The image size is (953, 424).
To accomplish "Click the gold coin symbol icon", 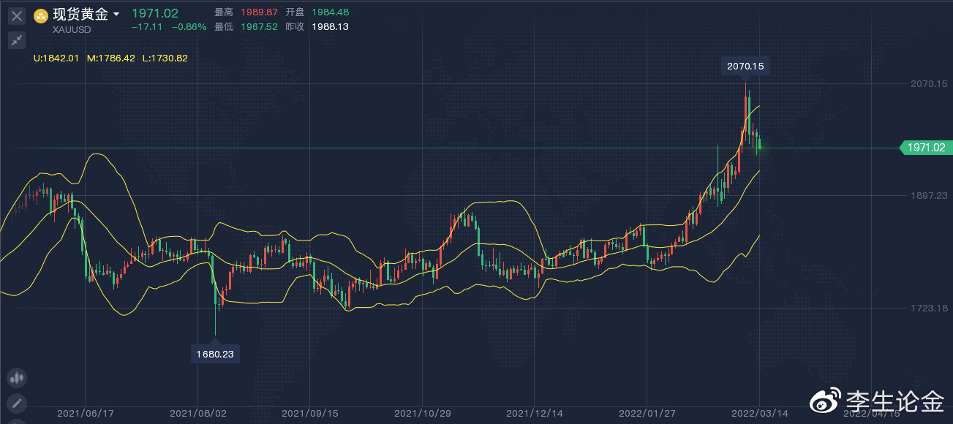I will 42,15.
